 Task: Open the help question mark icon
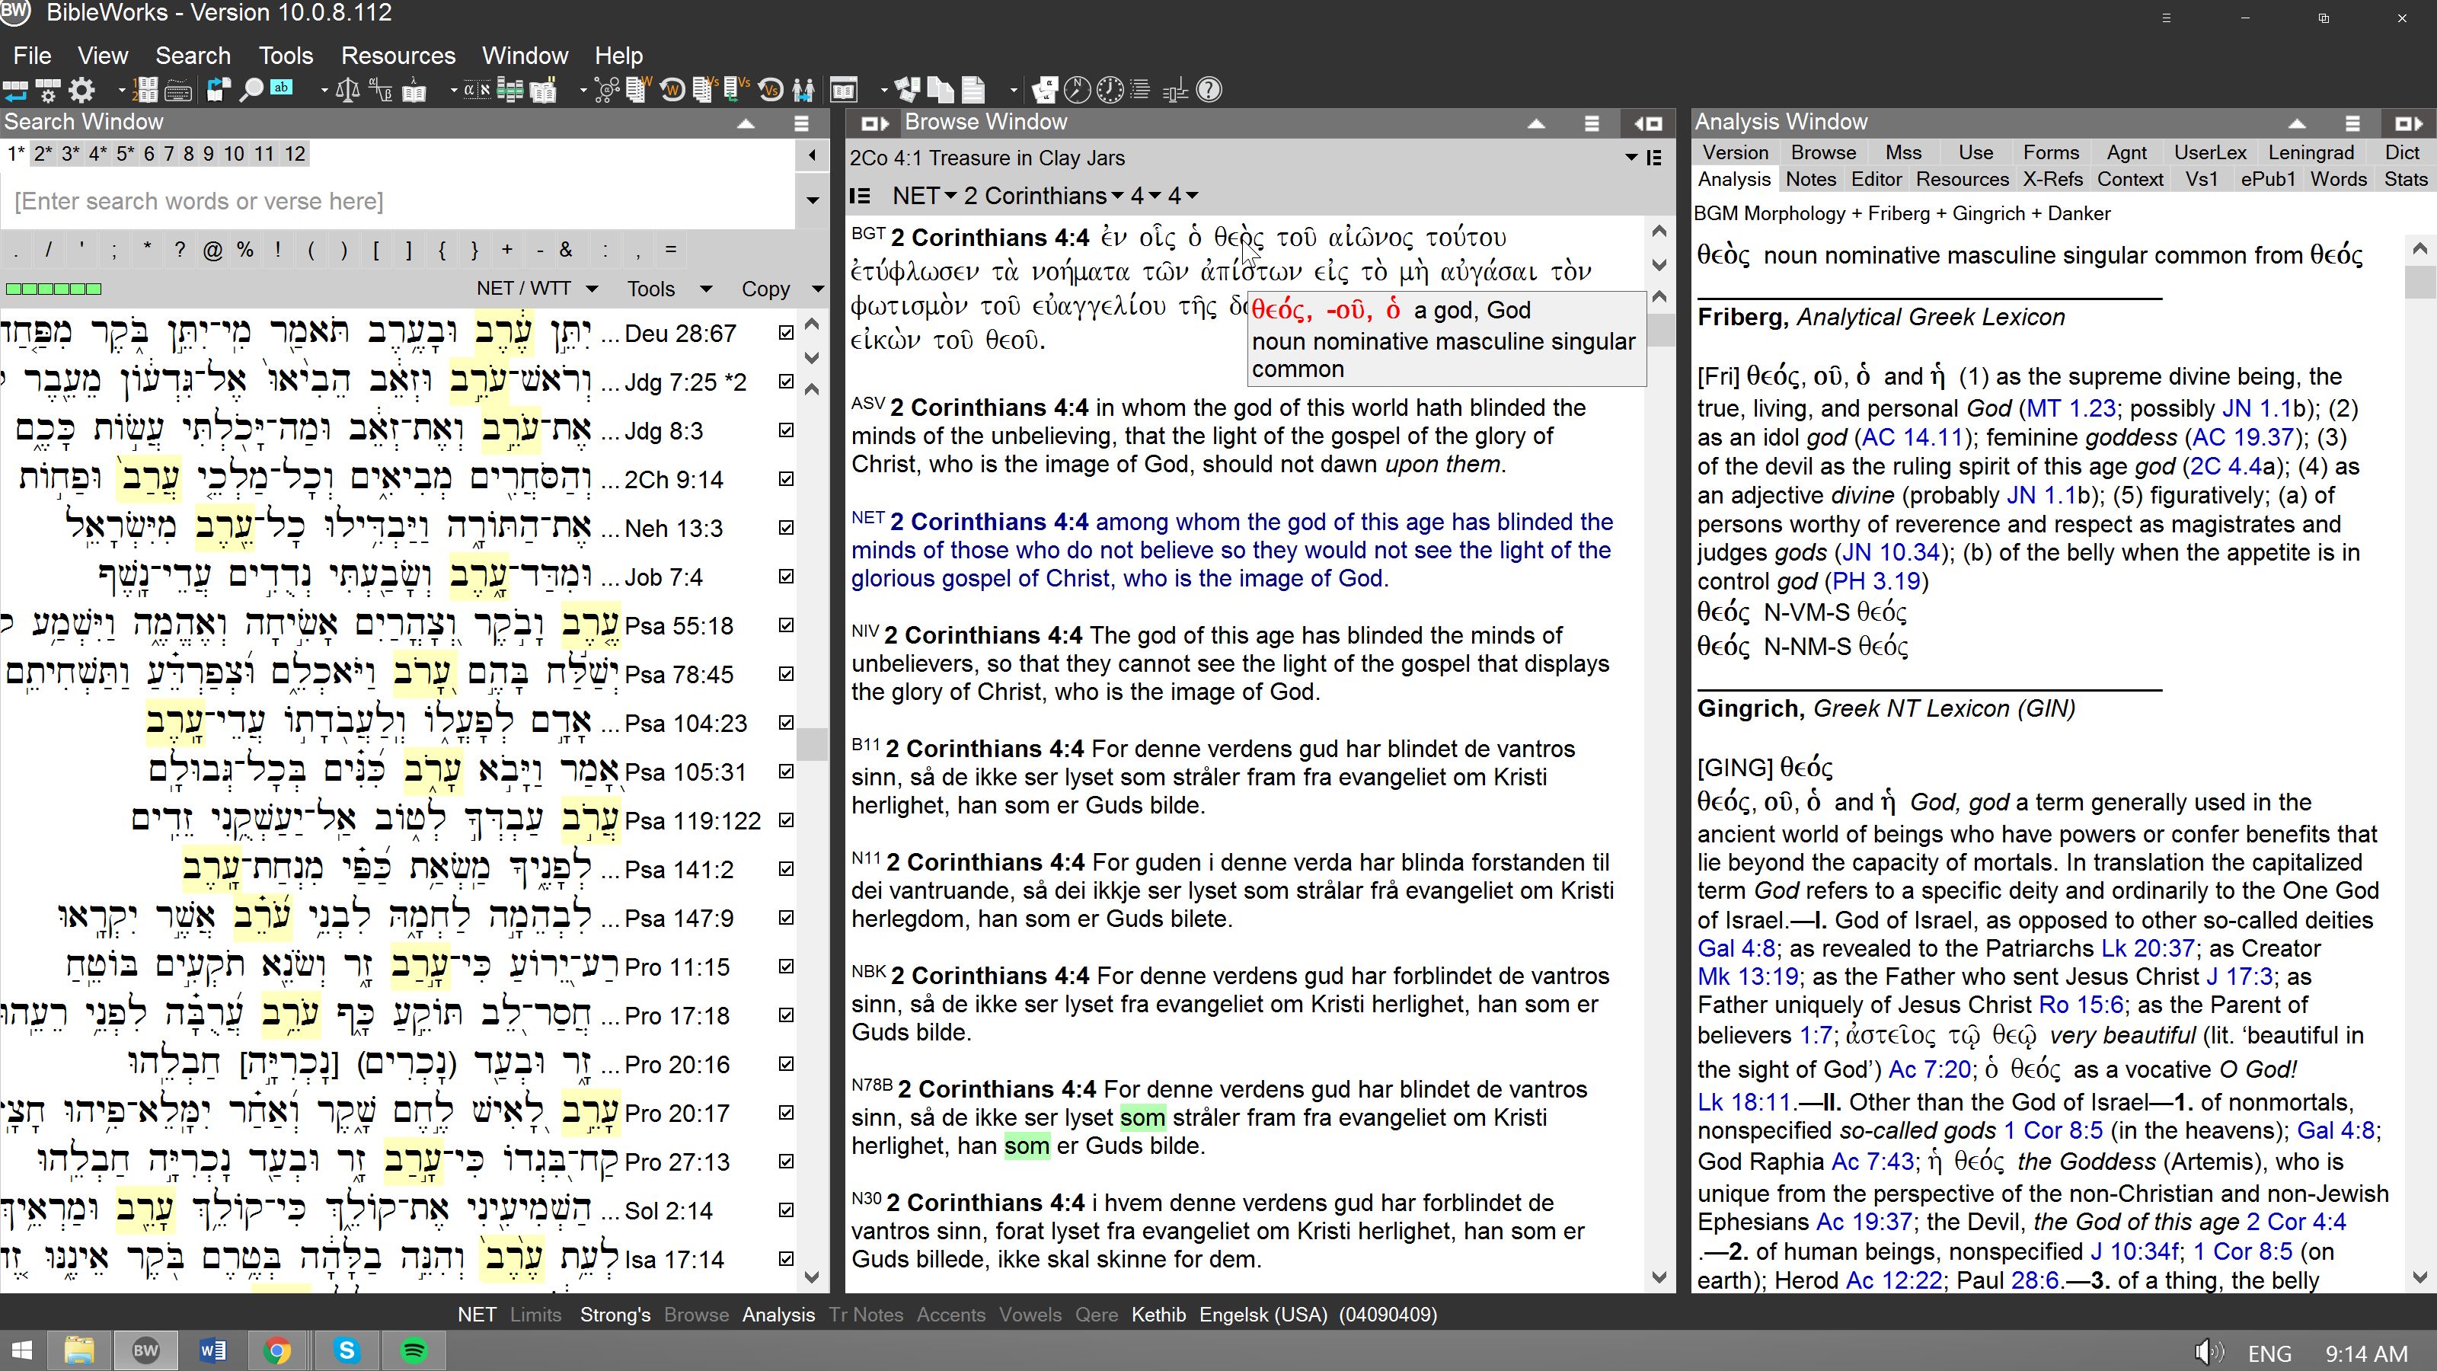(1209, 90)
